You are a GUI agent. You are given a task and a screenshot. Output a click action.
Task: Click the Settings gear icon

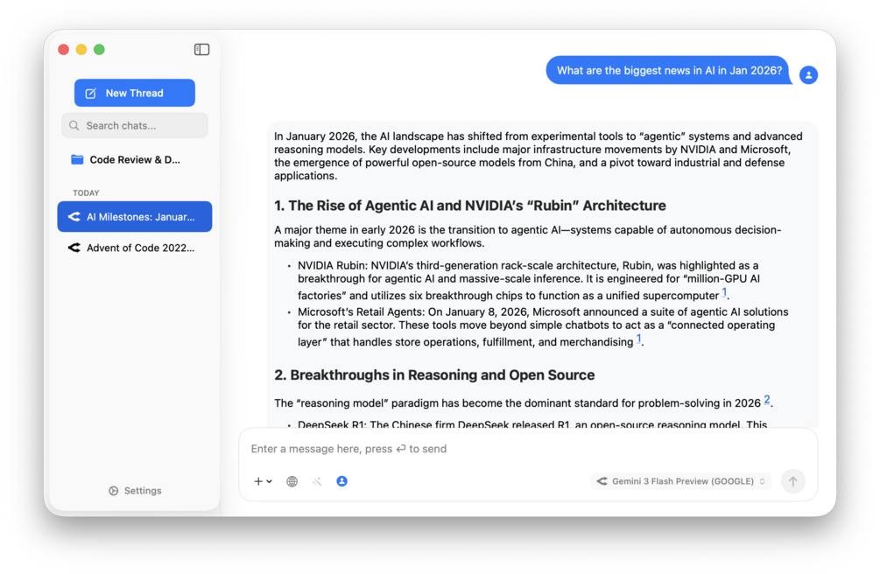(x=113, y=491)
